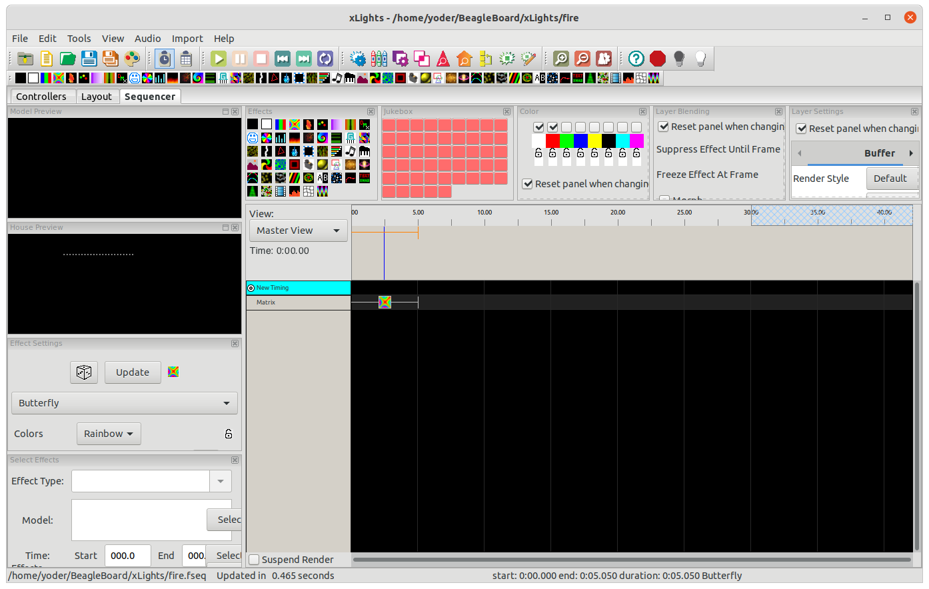
Task: Click the Save floppy disk icon
Action: (x=89, y=59)
